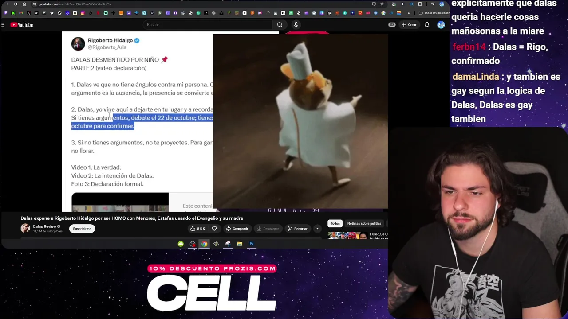Open File Explorer from the taskbar
Viewport: 568px width, 319px height.
240,244
